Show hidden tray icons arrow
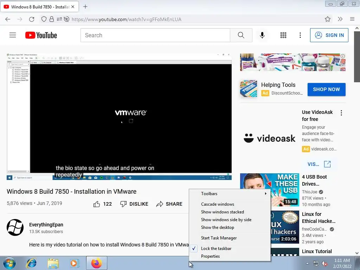This screenshot has width=360, height=270. (307, 263)
